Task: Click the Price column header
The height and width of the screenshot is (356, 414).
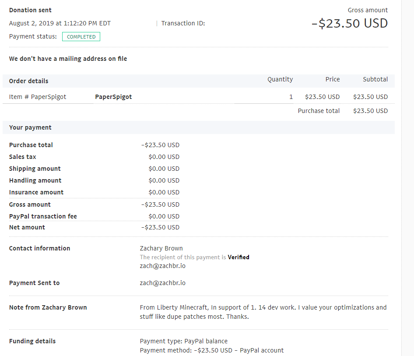Action: (333, 79)
